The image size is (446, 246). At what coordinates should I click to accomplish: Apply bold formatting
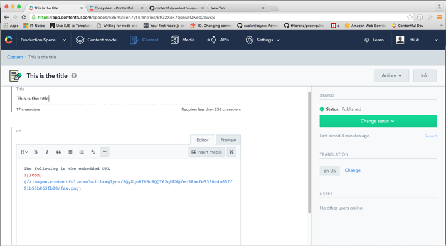point(36,152)
